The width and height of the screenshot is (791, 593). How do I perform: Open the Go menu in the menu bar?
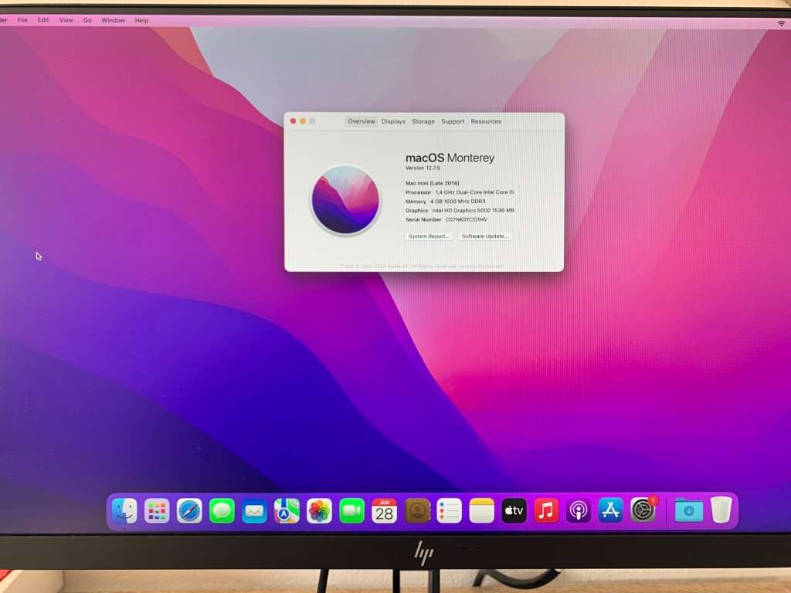click(87, 20)
